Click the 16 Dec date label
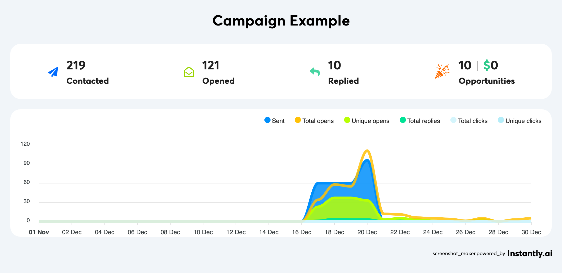The image size is (562, 273). (301, 232)
